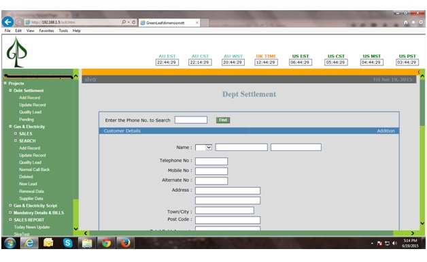Screen dimensions: 427x262
Task: Open Pending under Debt Settlement
Action: 27,119
